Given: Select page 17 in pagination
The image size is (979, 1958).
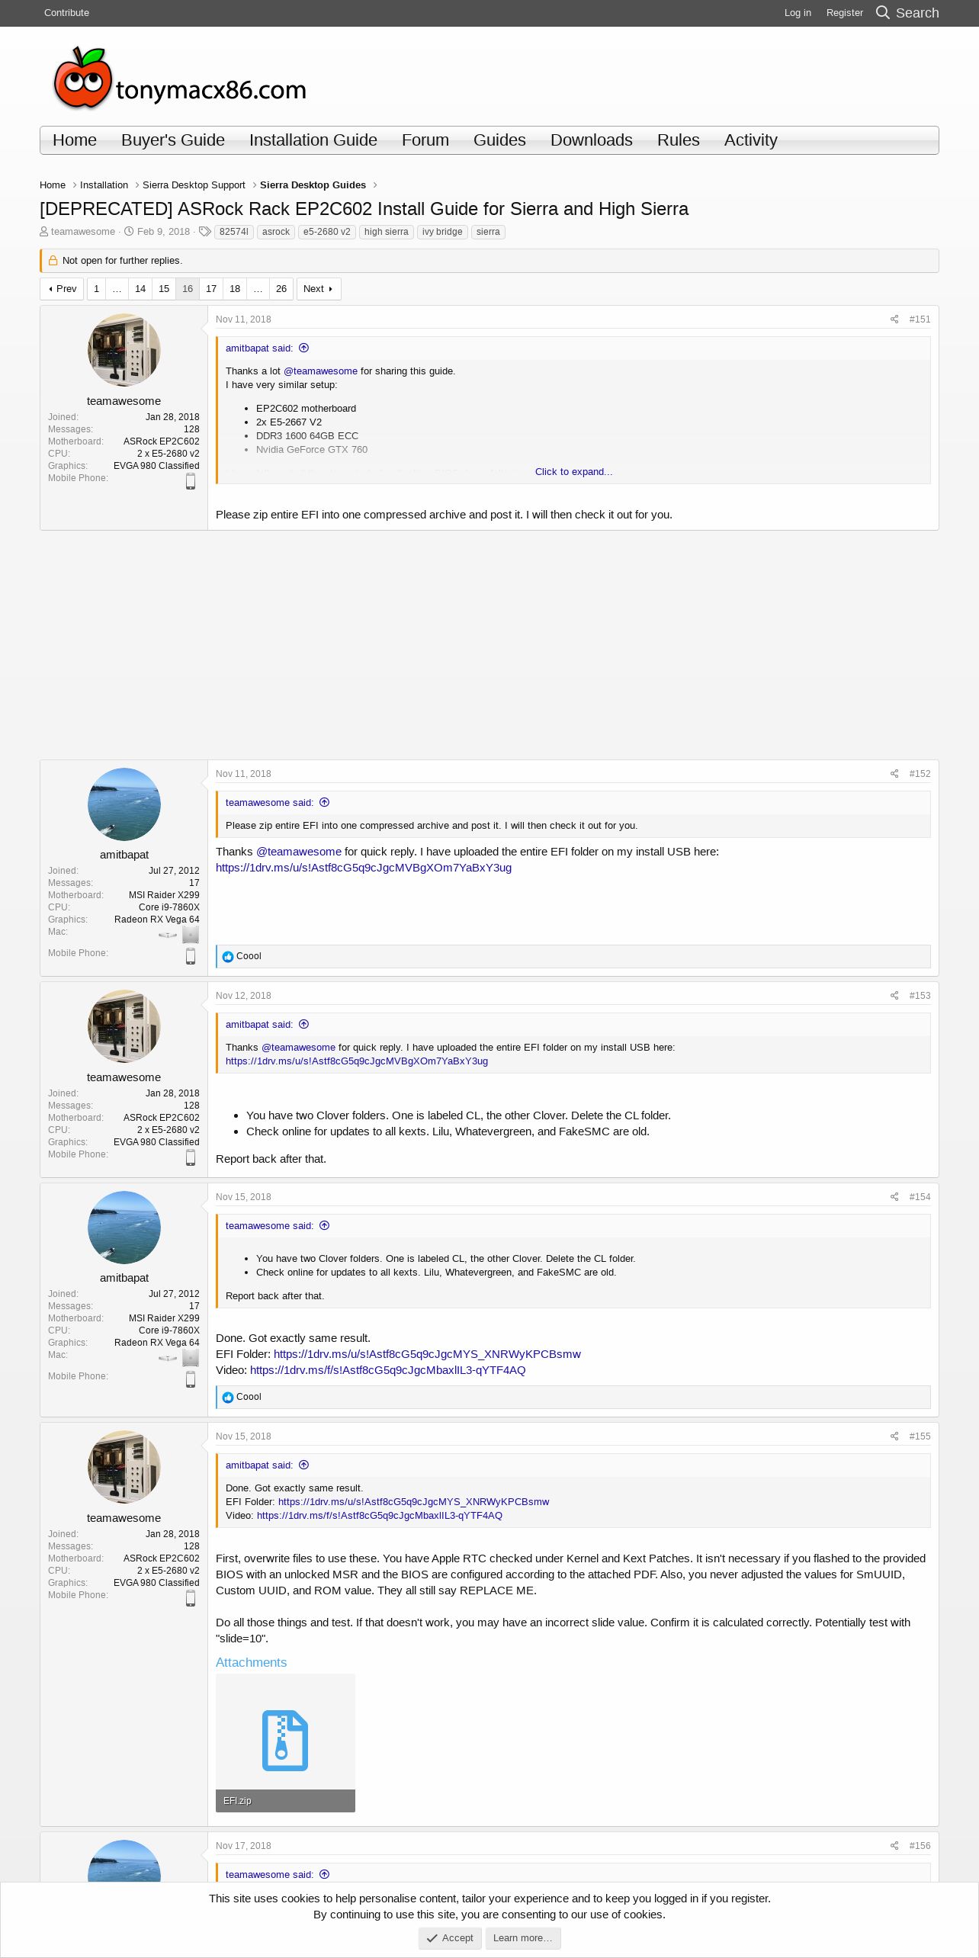Looking at the screenshot, I should click(x=211, y=289).
